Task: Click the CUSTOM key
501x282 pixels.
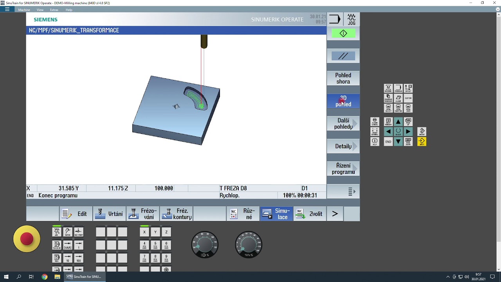Action: [408, 98]
